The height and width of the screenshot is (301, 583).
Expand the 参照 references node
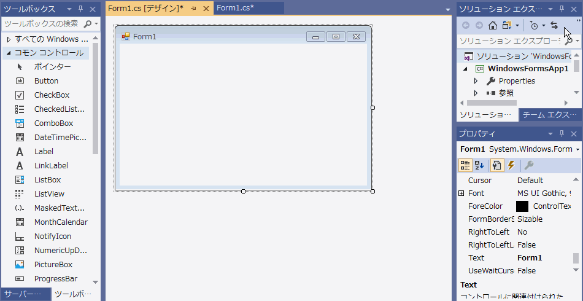click(x=476, y=93)
